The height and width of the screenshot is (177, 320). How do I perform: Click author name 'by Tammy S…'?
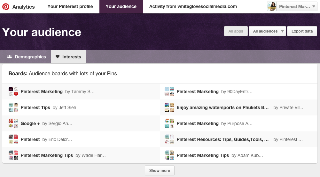[x=80, y=92]
